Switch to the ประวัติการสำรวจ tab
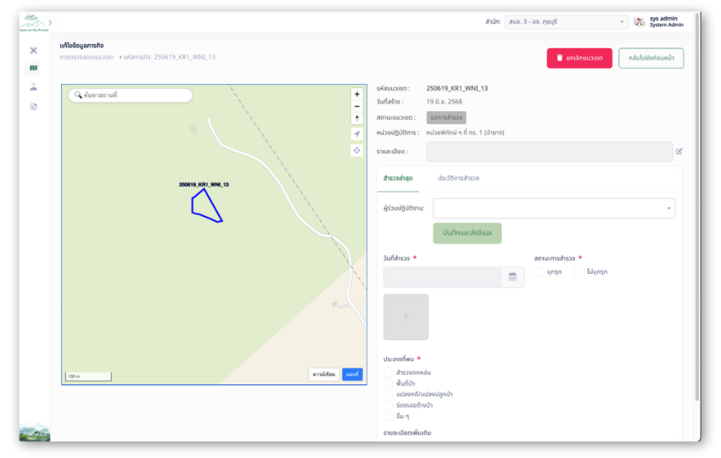Screen dimensions: 721x458 point(458,178)
